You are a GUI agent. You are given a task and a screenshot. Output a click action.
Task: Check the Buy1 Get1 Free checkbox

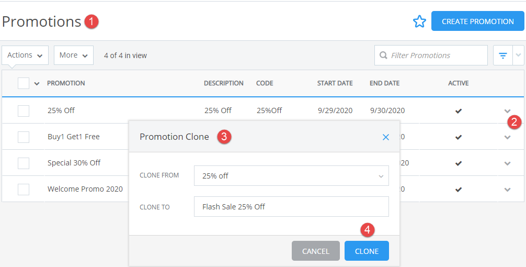click(24, 137)
